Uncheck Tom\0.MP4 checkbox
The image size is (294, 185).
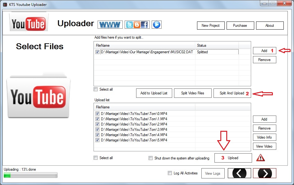pyautogui.click(x=97, y=113)
